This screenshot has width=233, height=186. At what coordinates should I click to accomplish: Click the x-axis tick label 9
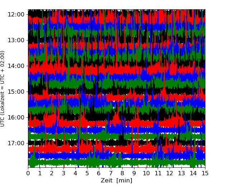point(134,173)
